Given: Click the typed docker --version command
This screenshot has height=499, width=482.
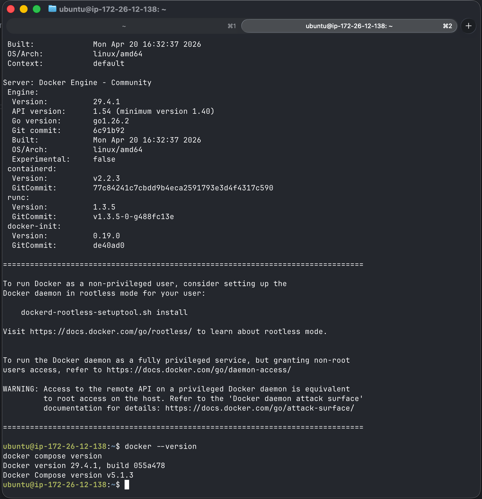Looking at the screenshot, I should coord(161,446).
